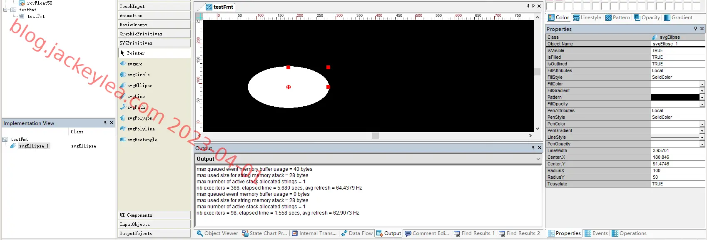This screenshot has width=707, height=240.
Task: Open the Object Viewer tab
Action: point(217,233)
